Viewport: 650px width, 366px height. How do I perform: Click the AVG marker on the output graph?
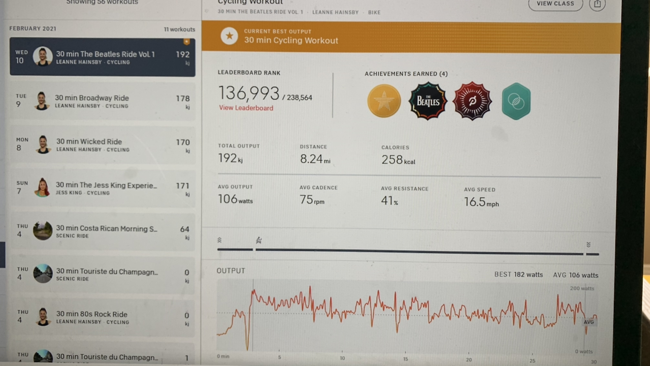tap(589, 322)
